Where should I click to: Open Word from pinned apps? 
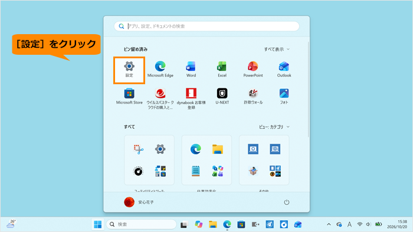click(191, 69)
